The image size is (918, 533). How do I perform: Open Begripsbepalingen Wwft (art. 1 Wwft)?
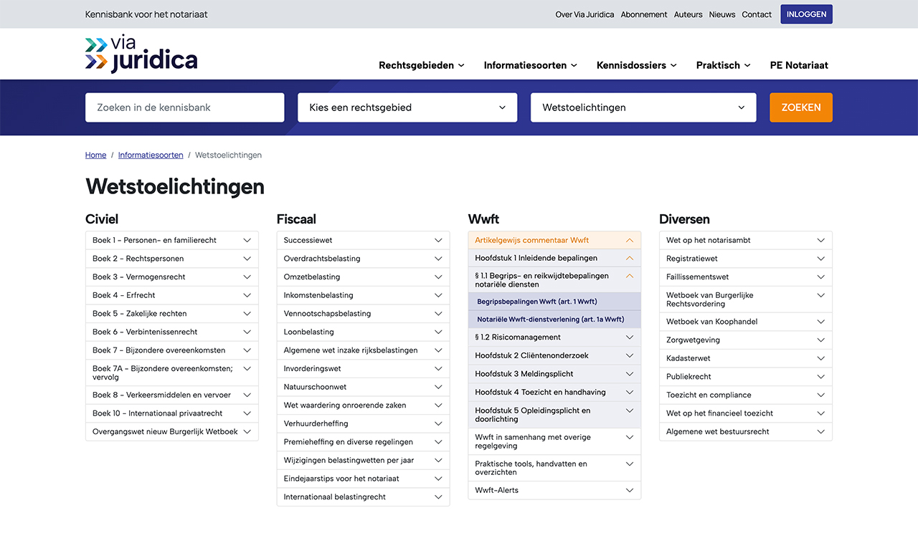pos(554,302)
